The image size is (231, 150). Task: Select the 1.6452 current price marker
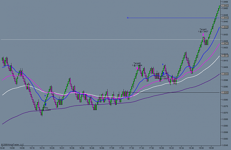pos(225,6)
